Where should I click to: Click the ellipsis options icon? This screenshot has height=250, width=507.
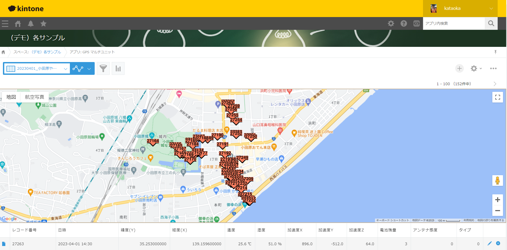coord(493,68)
